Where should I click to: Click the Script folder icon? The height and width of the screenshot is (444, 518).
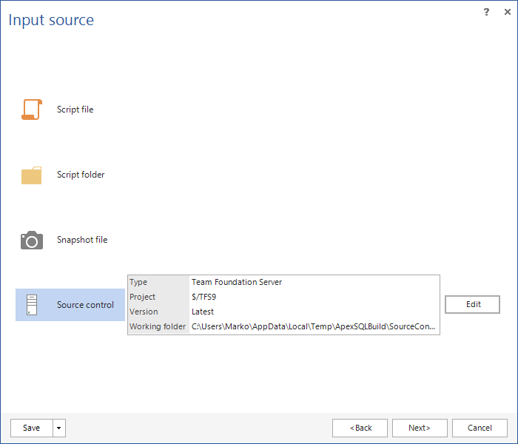31,175
